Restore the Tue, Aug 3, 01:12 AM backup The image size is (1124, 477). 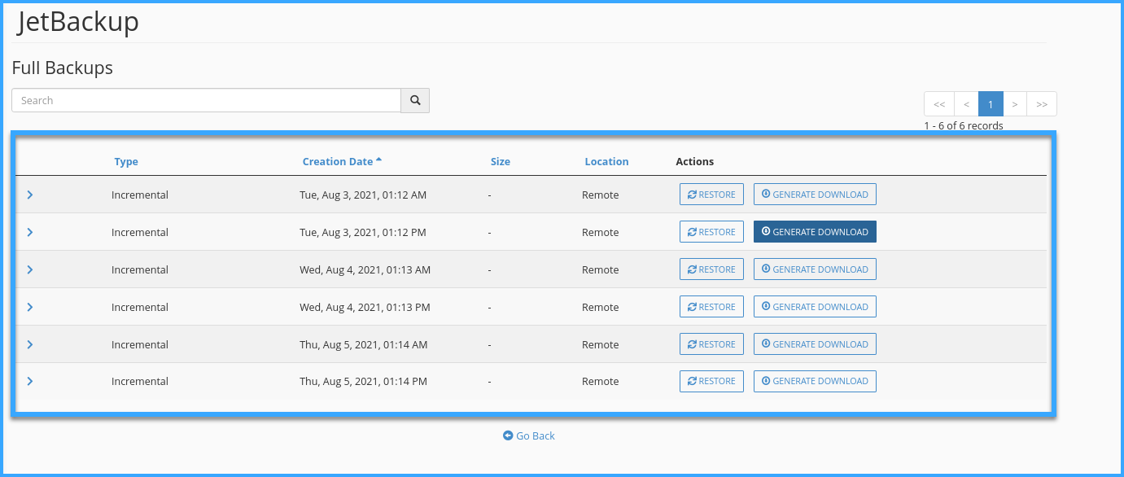(711, 195)
